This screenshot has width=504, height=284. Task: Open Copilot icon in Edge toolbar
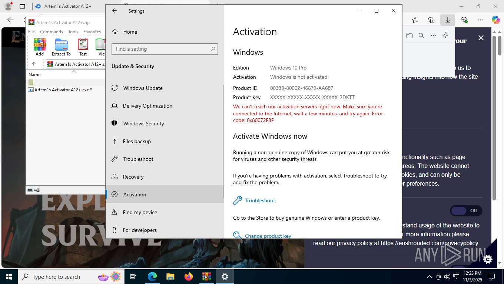click(x=496, y=20)
